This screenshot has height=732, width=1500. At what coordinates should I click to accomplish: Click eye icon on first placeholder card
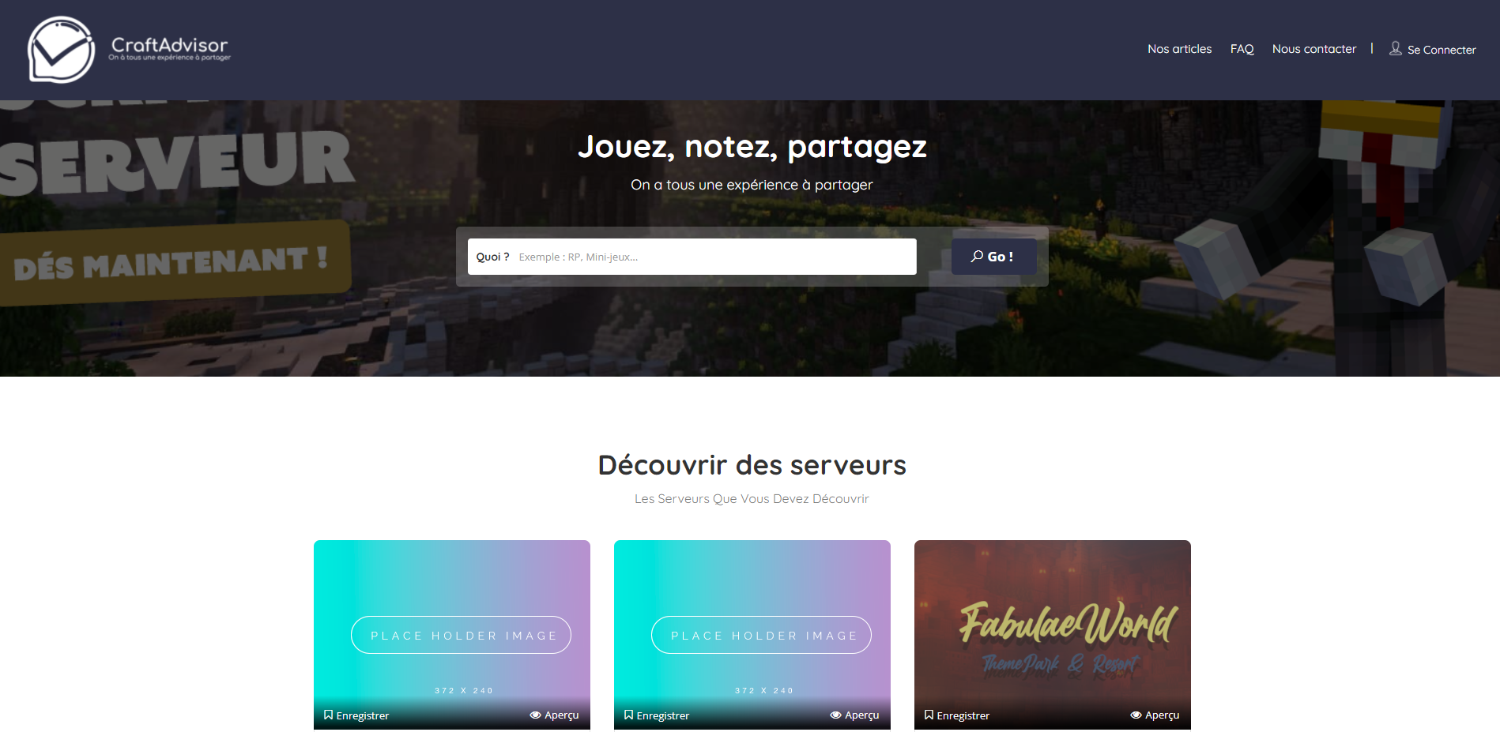click(535, 715)
